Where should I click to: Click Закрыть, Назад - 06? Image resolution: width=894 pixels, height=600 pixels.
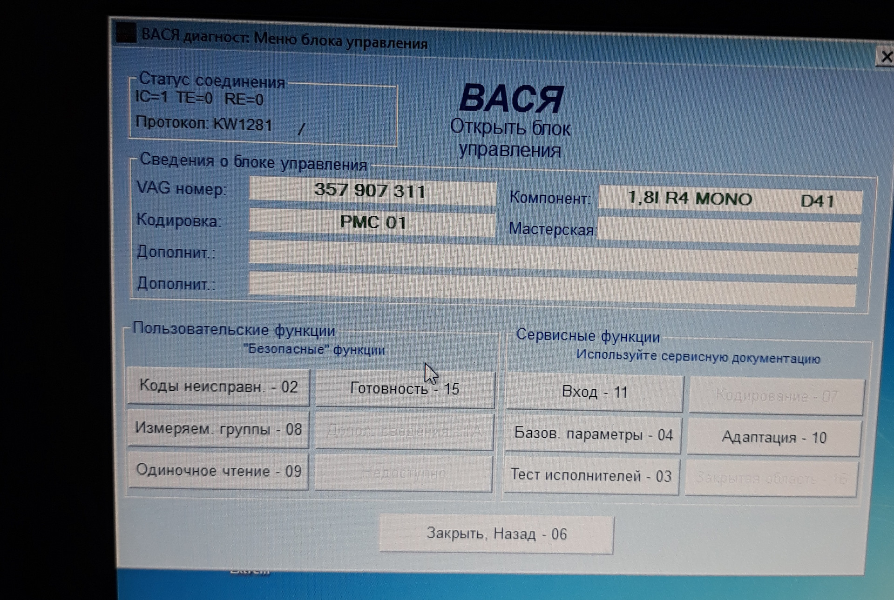point(496,533)
